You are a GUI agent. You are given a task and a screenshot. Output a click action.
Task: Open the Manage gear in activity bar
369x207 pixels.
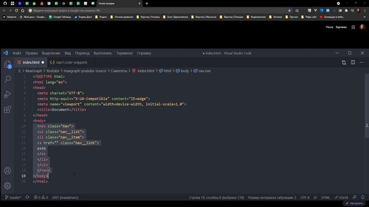click(7, 186)
